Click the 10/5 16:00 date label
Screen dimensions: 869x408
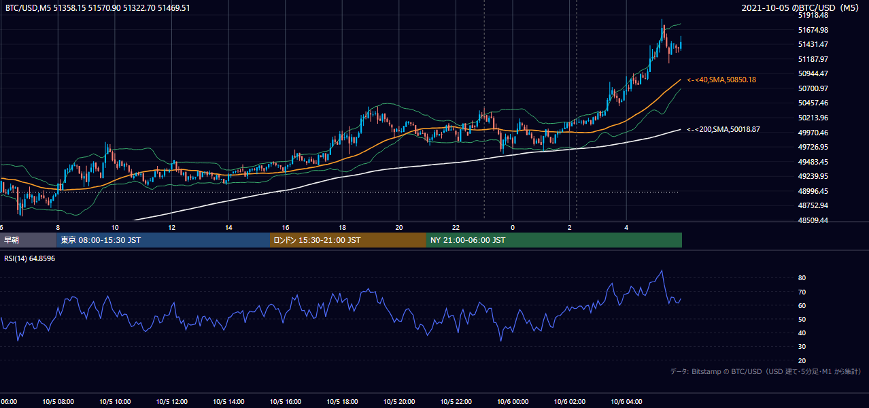click(x=286, y=401)
